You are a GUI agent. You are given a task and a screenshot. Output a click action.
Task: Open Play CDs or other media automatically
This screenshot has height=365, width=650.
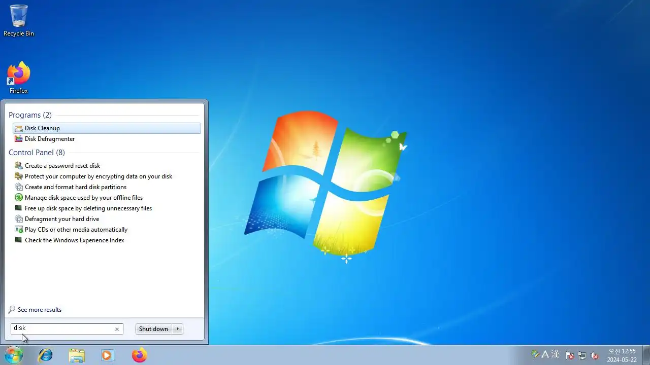[107, 230]
